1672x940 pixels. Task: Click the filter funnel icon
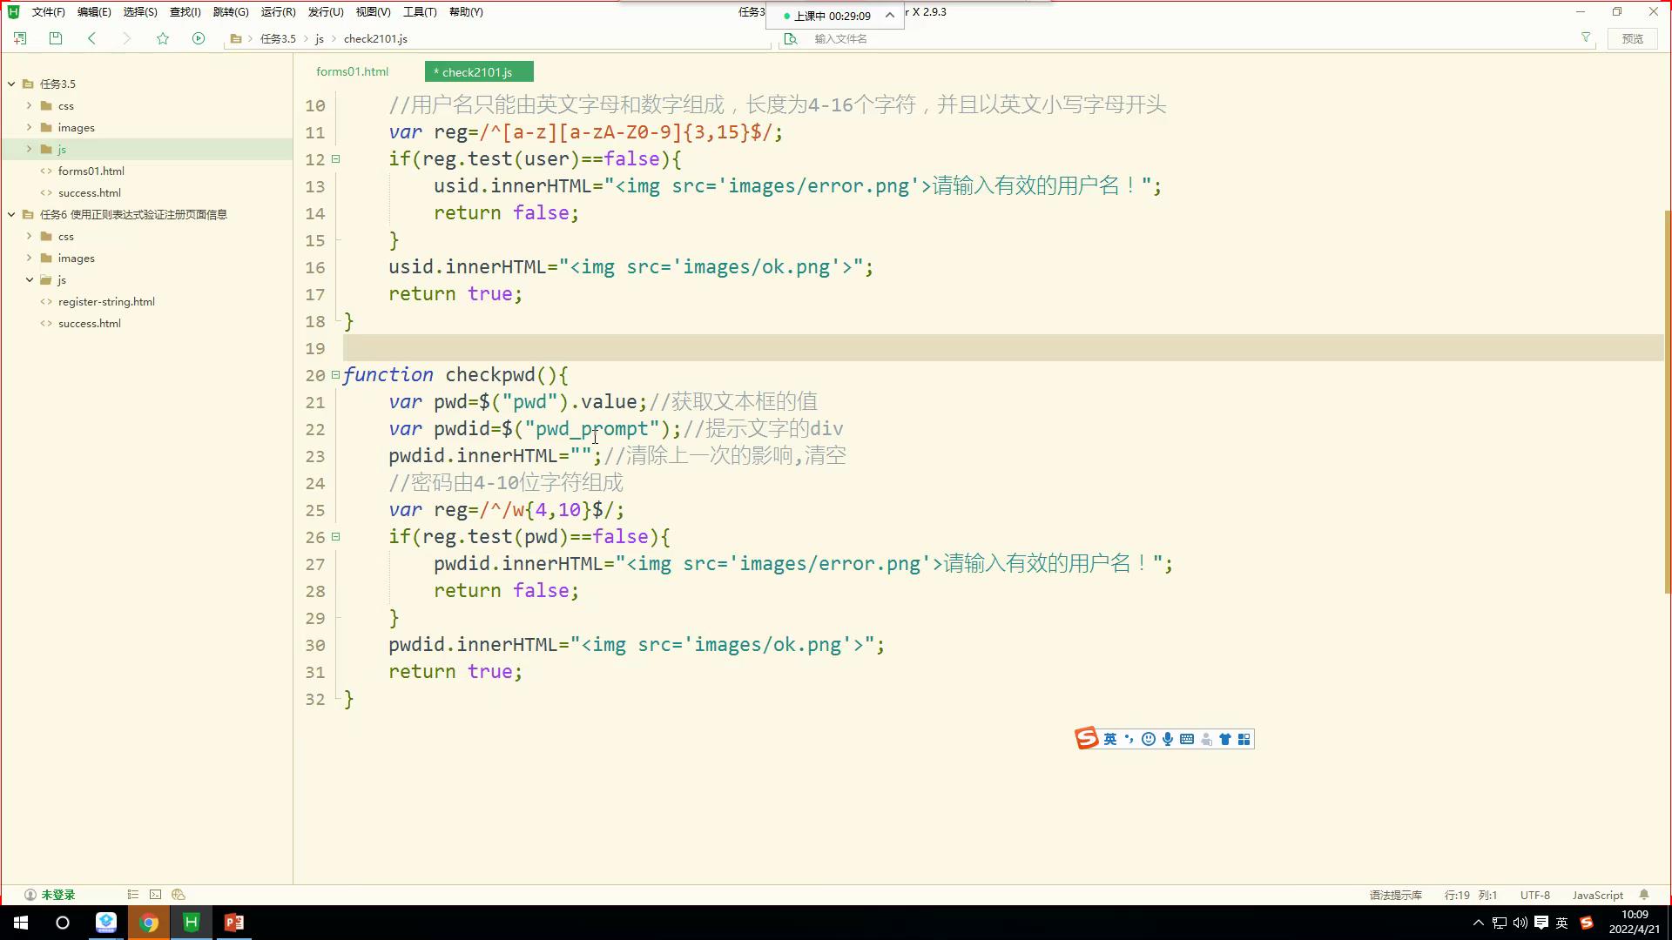pyautogui.click(x=1586, y=38)
